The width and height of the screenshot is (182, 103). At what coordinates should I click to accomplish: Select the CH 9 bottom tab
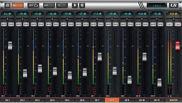click(x=127, y=100)
